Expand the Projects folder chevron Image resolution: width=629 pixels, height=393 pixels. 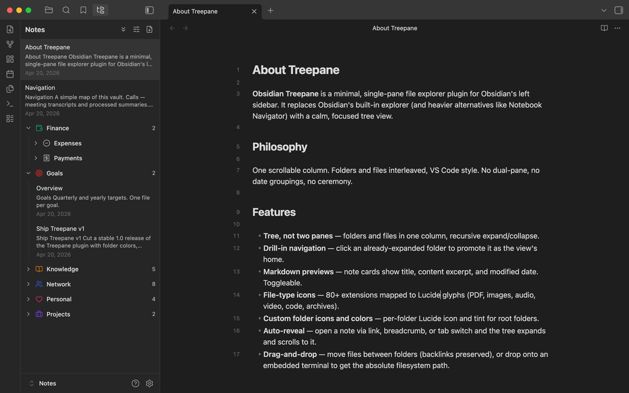[28, 314]
